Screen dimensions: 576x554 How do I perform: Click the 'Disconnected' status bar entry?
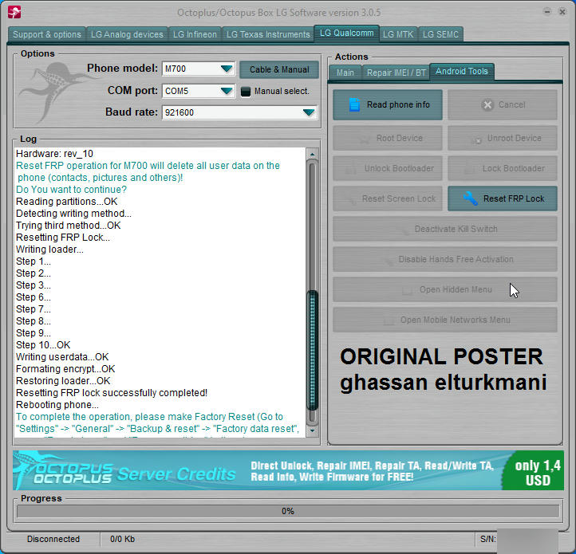pyautogui.click(x=53, y=539)
